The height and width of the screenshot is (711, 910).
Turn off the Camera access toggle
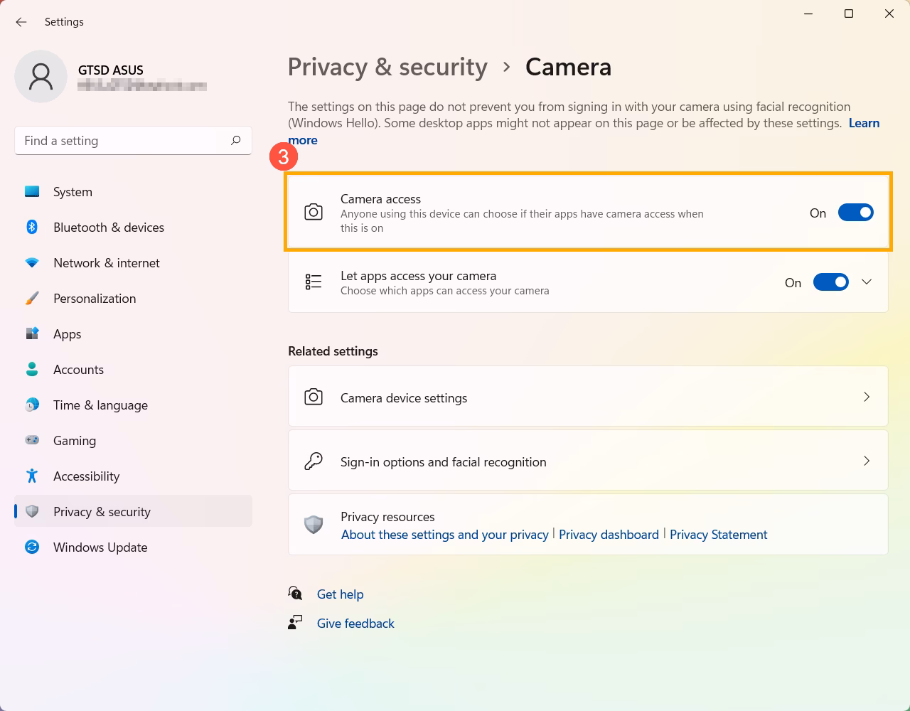point(855,213)
